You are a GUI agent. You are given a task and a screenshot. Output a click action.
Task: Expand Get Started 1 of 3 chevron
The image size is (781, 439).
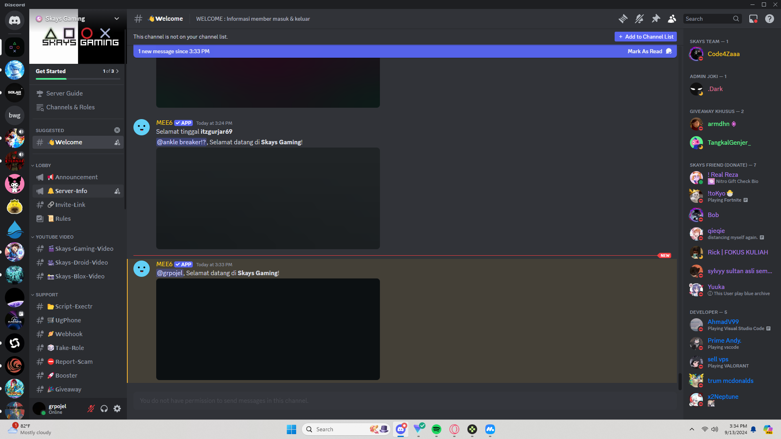click(x=118, y=71)
